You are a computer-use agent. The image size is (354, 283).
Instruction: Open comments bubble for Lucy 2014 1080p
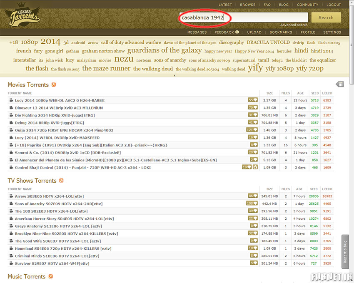[x=253, y=100]
